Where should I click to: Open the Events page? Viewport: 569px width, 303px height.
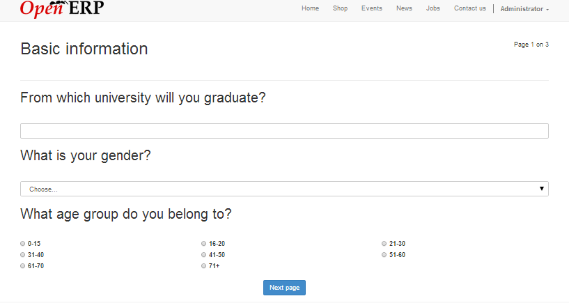pyautogui.click(x=371, y=8)
